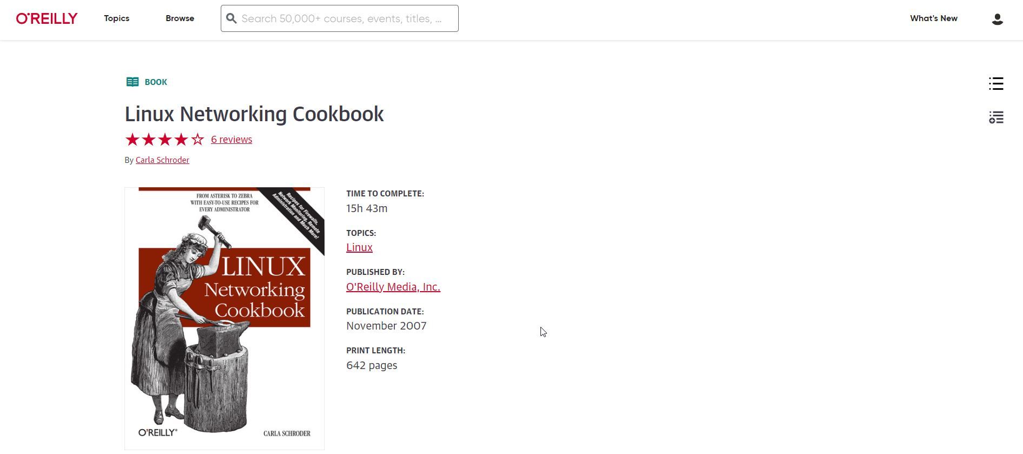The width and height of the screenshot is (1023, 454).
Task: Open the 6 reviews link
Action: click(232, 140)
